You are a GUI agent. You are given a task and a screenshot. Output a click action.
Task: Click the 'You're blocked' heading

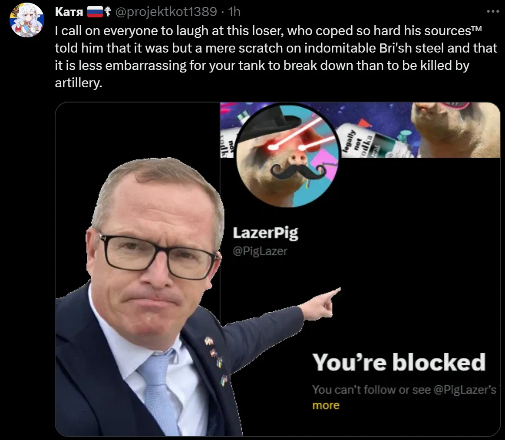coord(399,363)
